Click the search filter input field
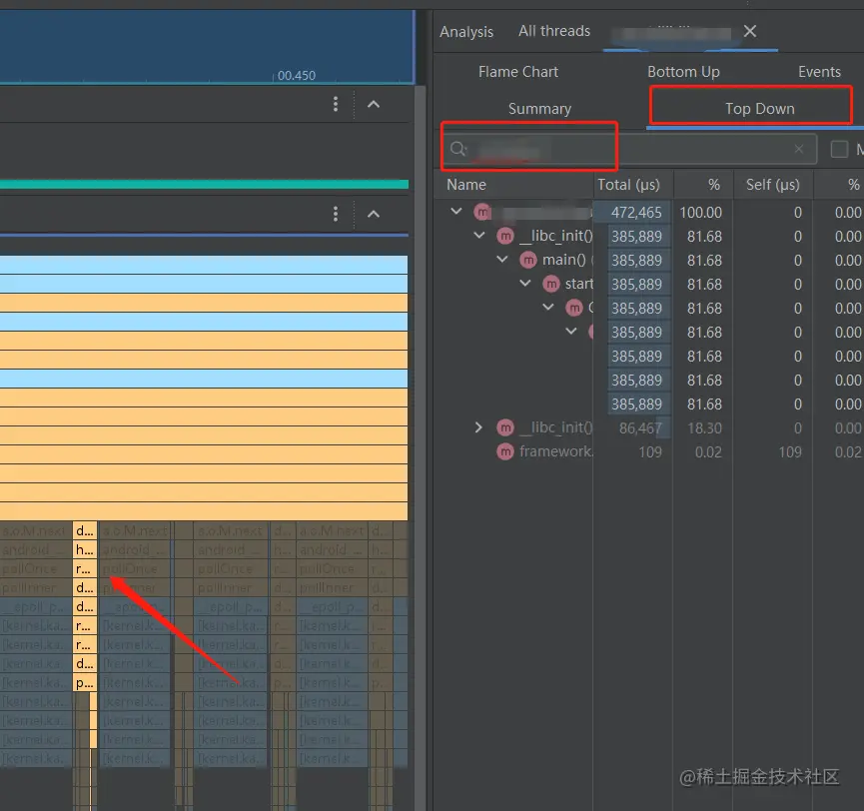 click(x=628, y=149)
